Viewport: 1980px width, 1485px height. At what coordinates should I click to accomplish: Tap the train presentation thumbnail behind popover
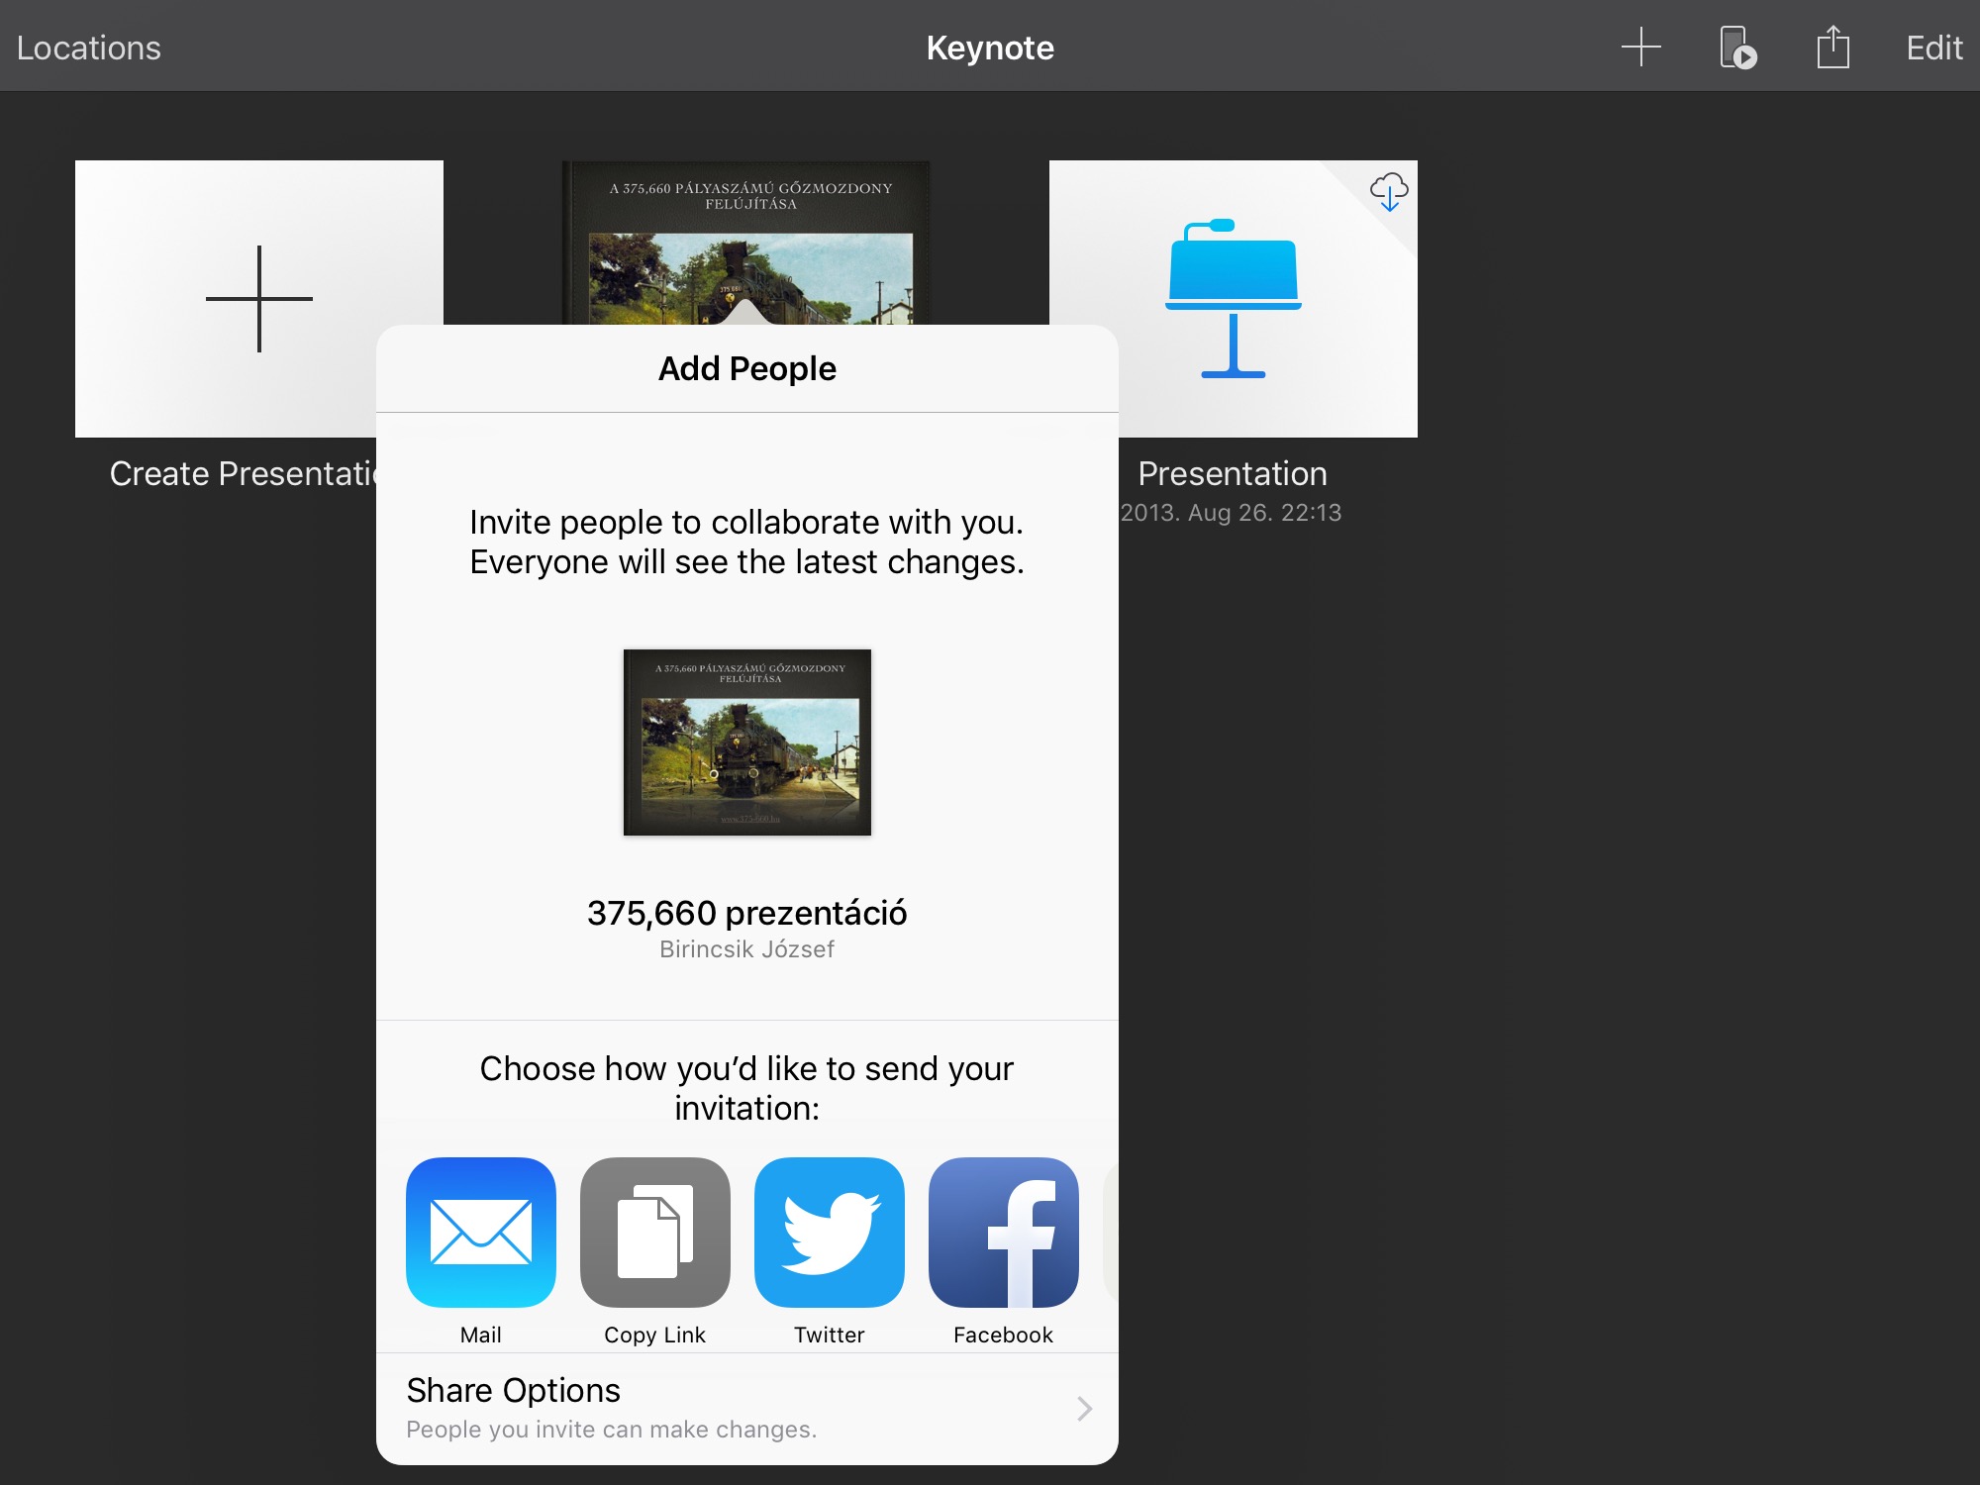[746, 243]
